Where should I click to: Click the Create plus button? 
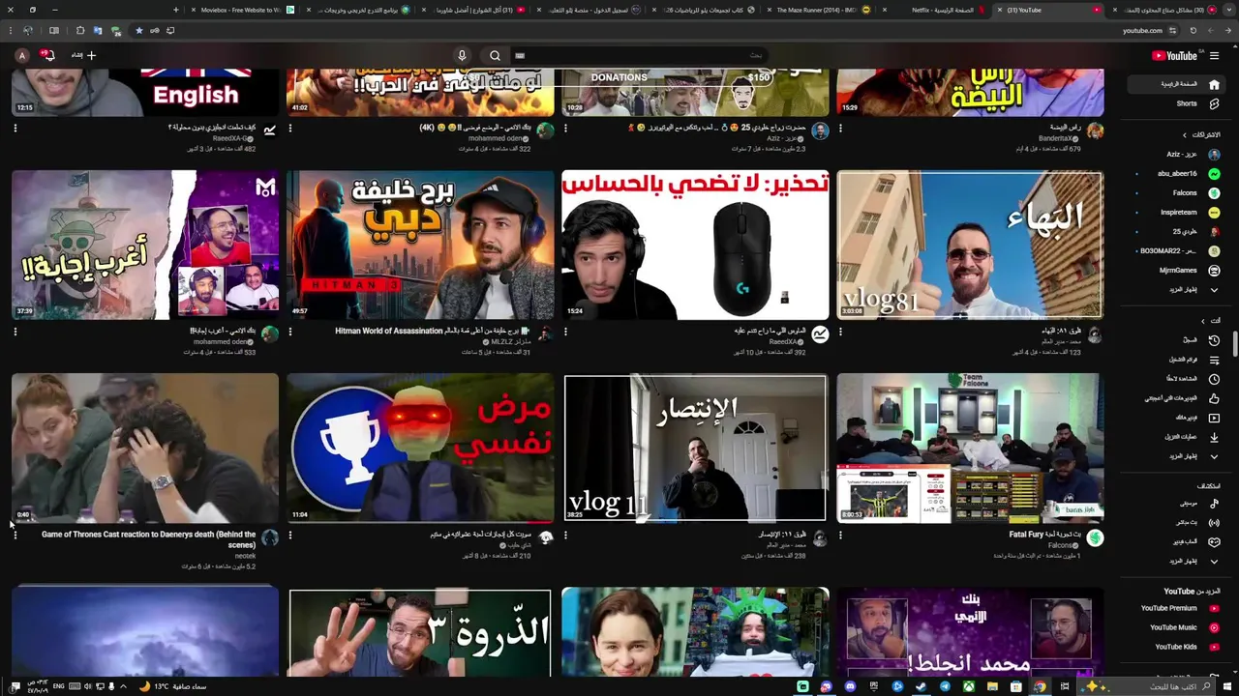click(83, 56)
